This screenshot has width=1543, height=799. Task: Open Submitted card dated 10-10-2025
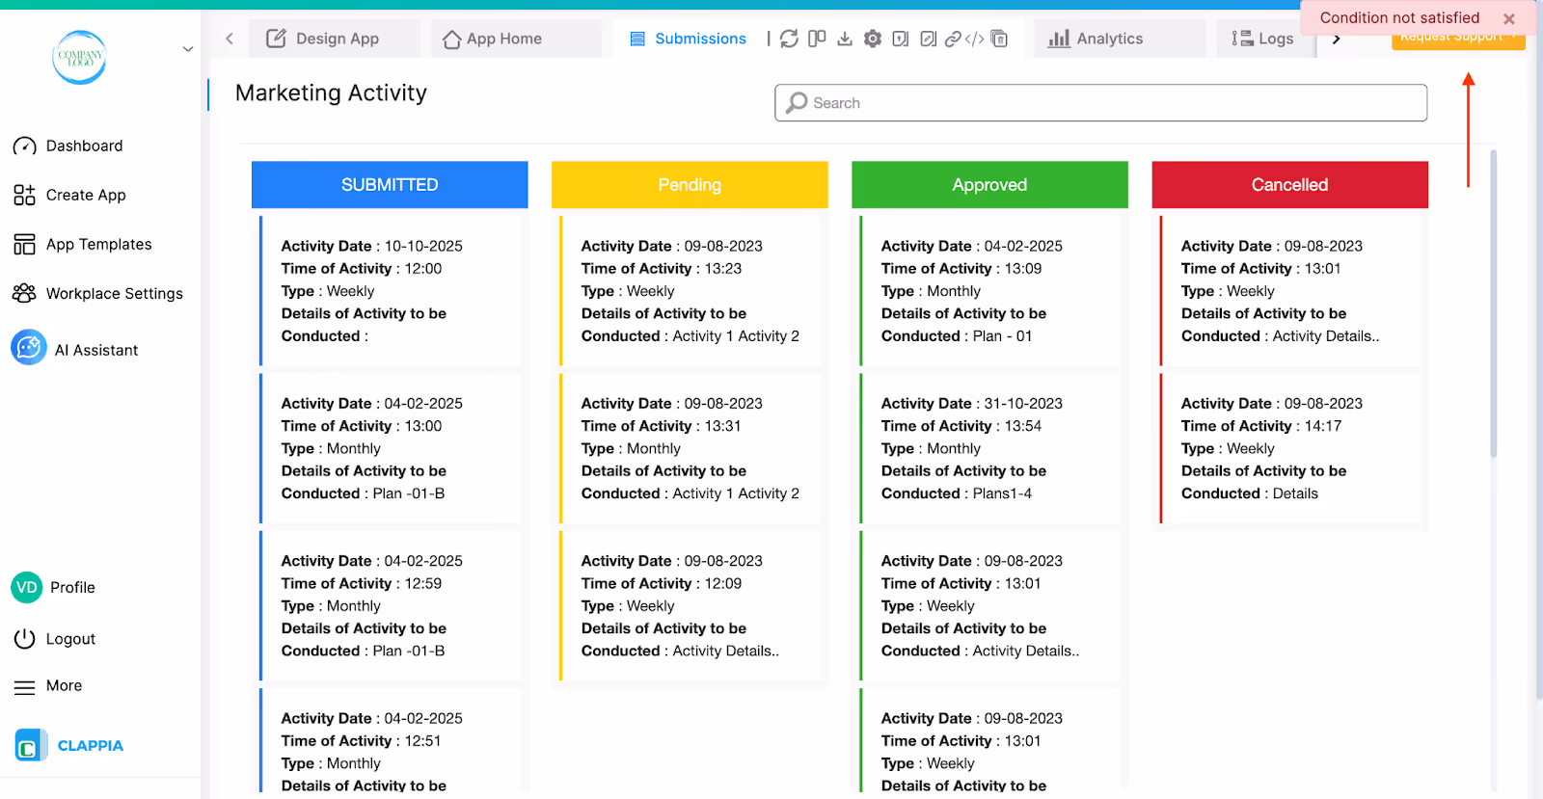[391, 291]
